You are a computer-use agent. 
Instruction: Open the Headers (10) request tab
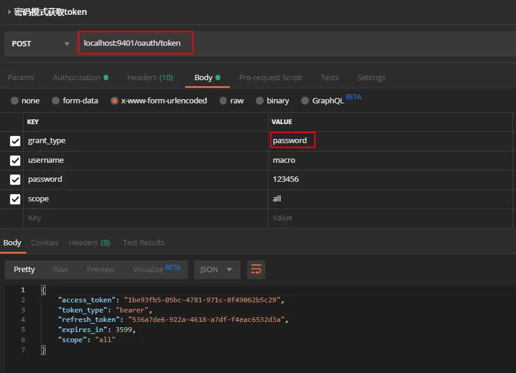click(150, 77)
